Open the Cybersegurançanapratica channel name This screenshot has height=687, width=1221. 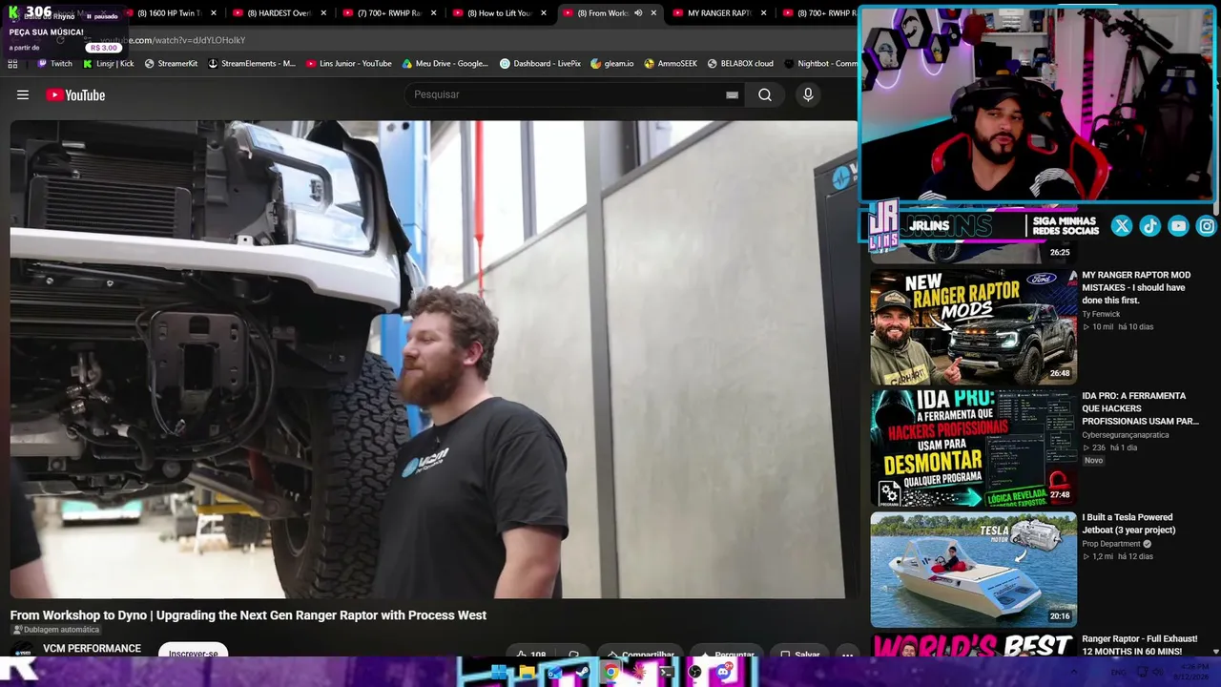coord(1125,435)
